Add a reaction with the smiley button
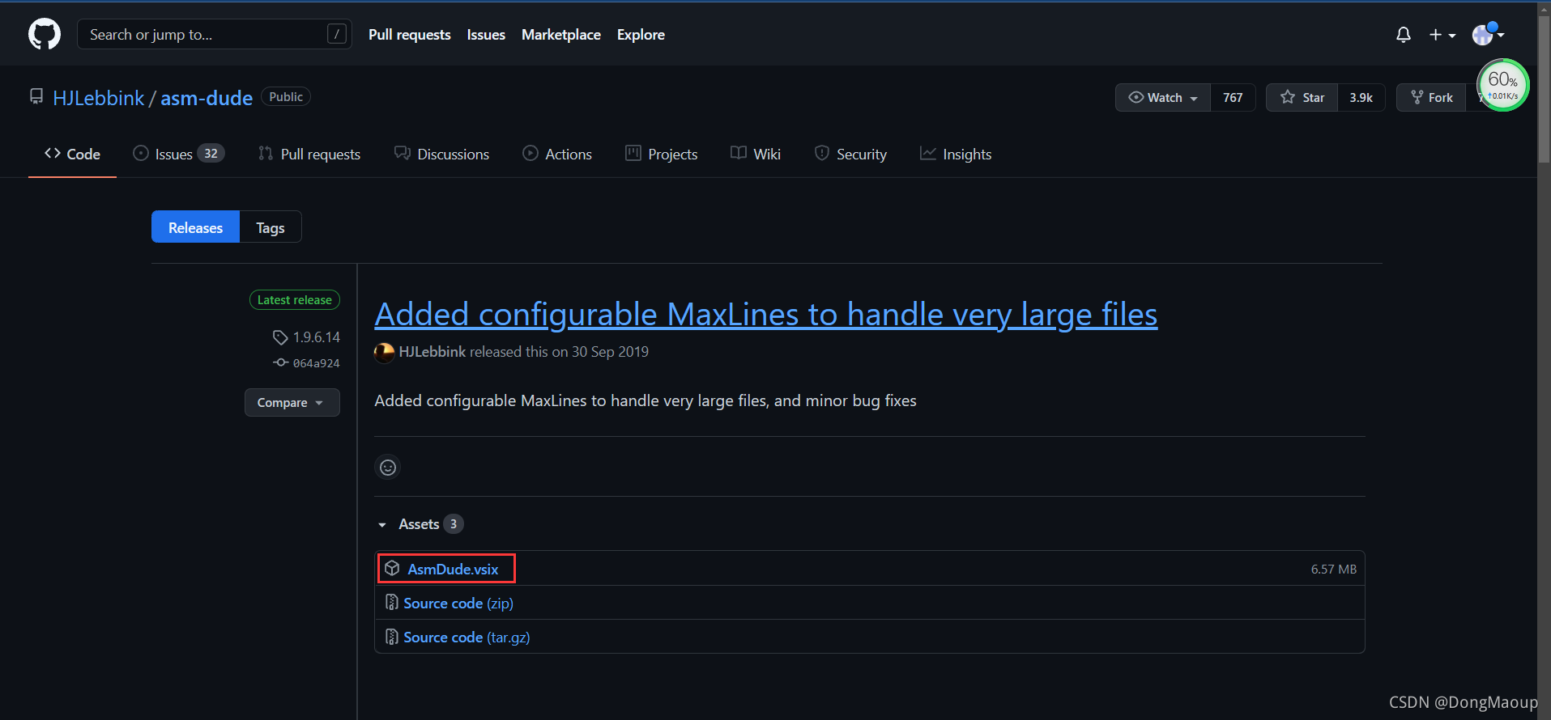This screenshot has width=1551, height=720. (388, 467)
